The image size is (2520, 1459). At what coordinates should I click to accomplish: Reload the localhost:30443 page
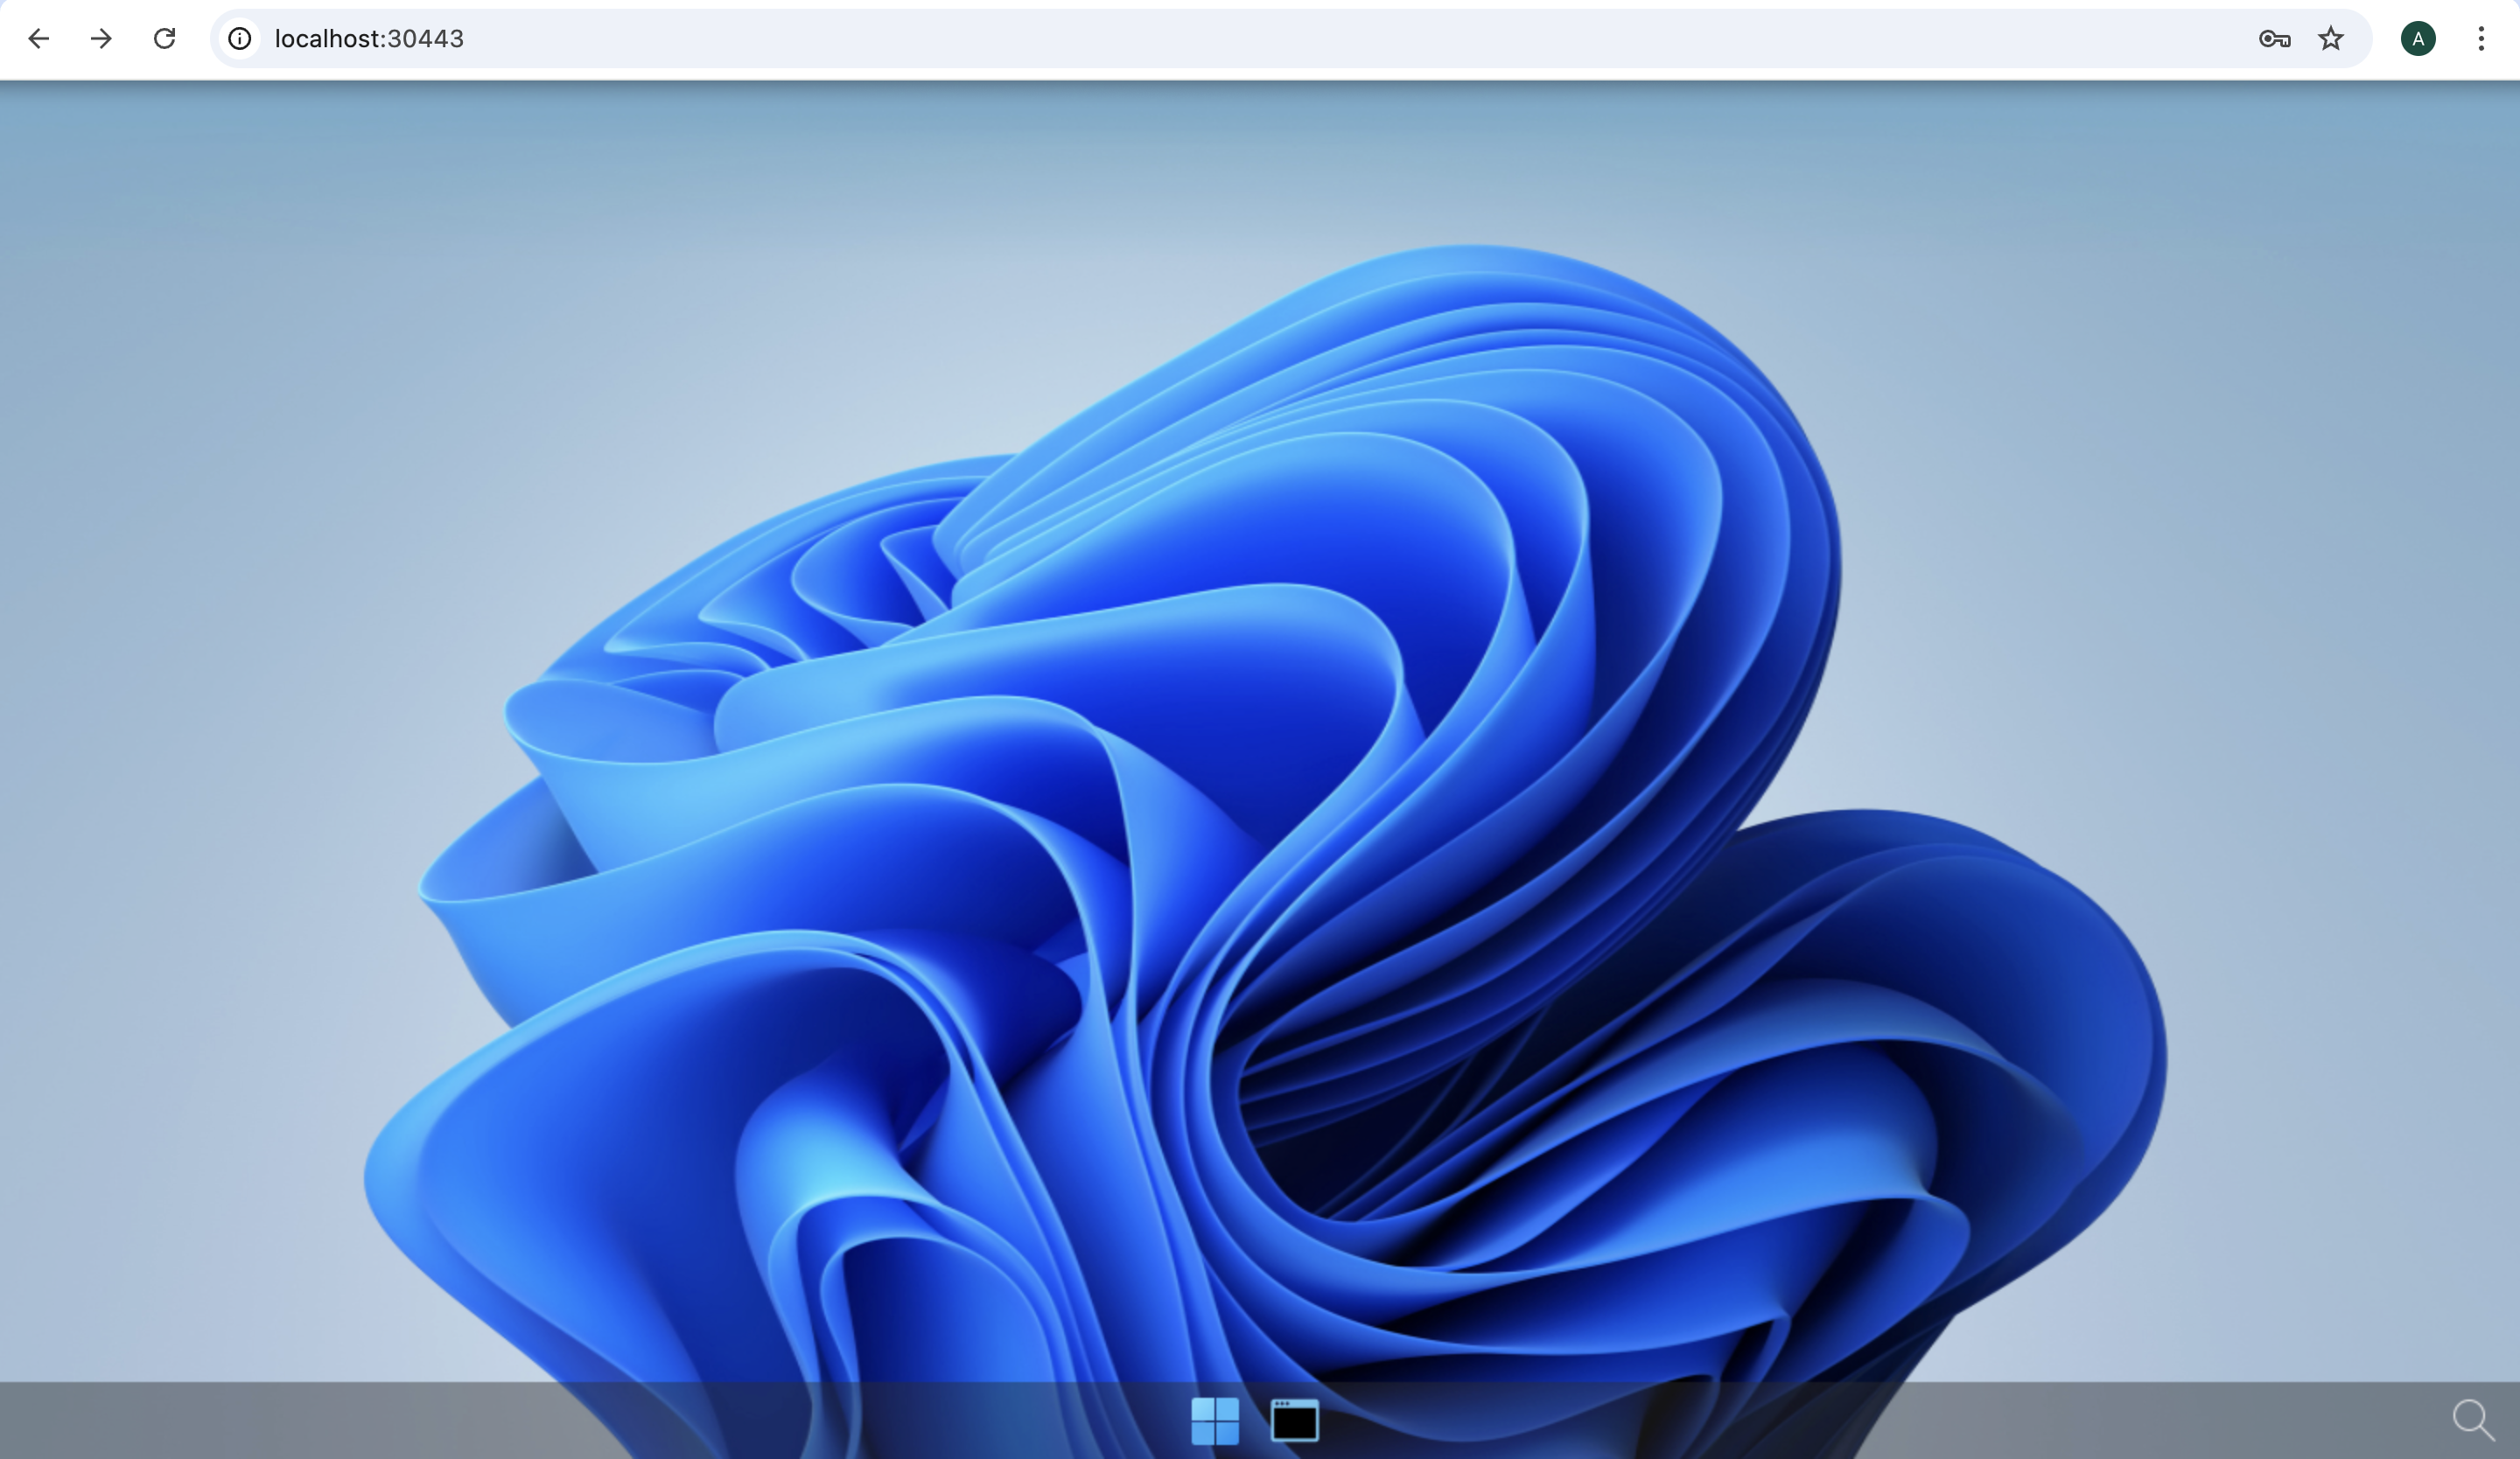(x=165, y=39)
